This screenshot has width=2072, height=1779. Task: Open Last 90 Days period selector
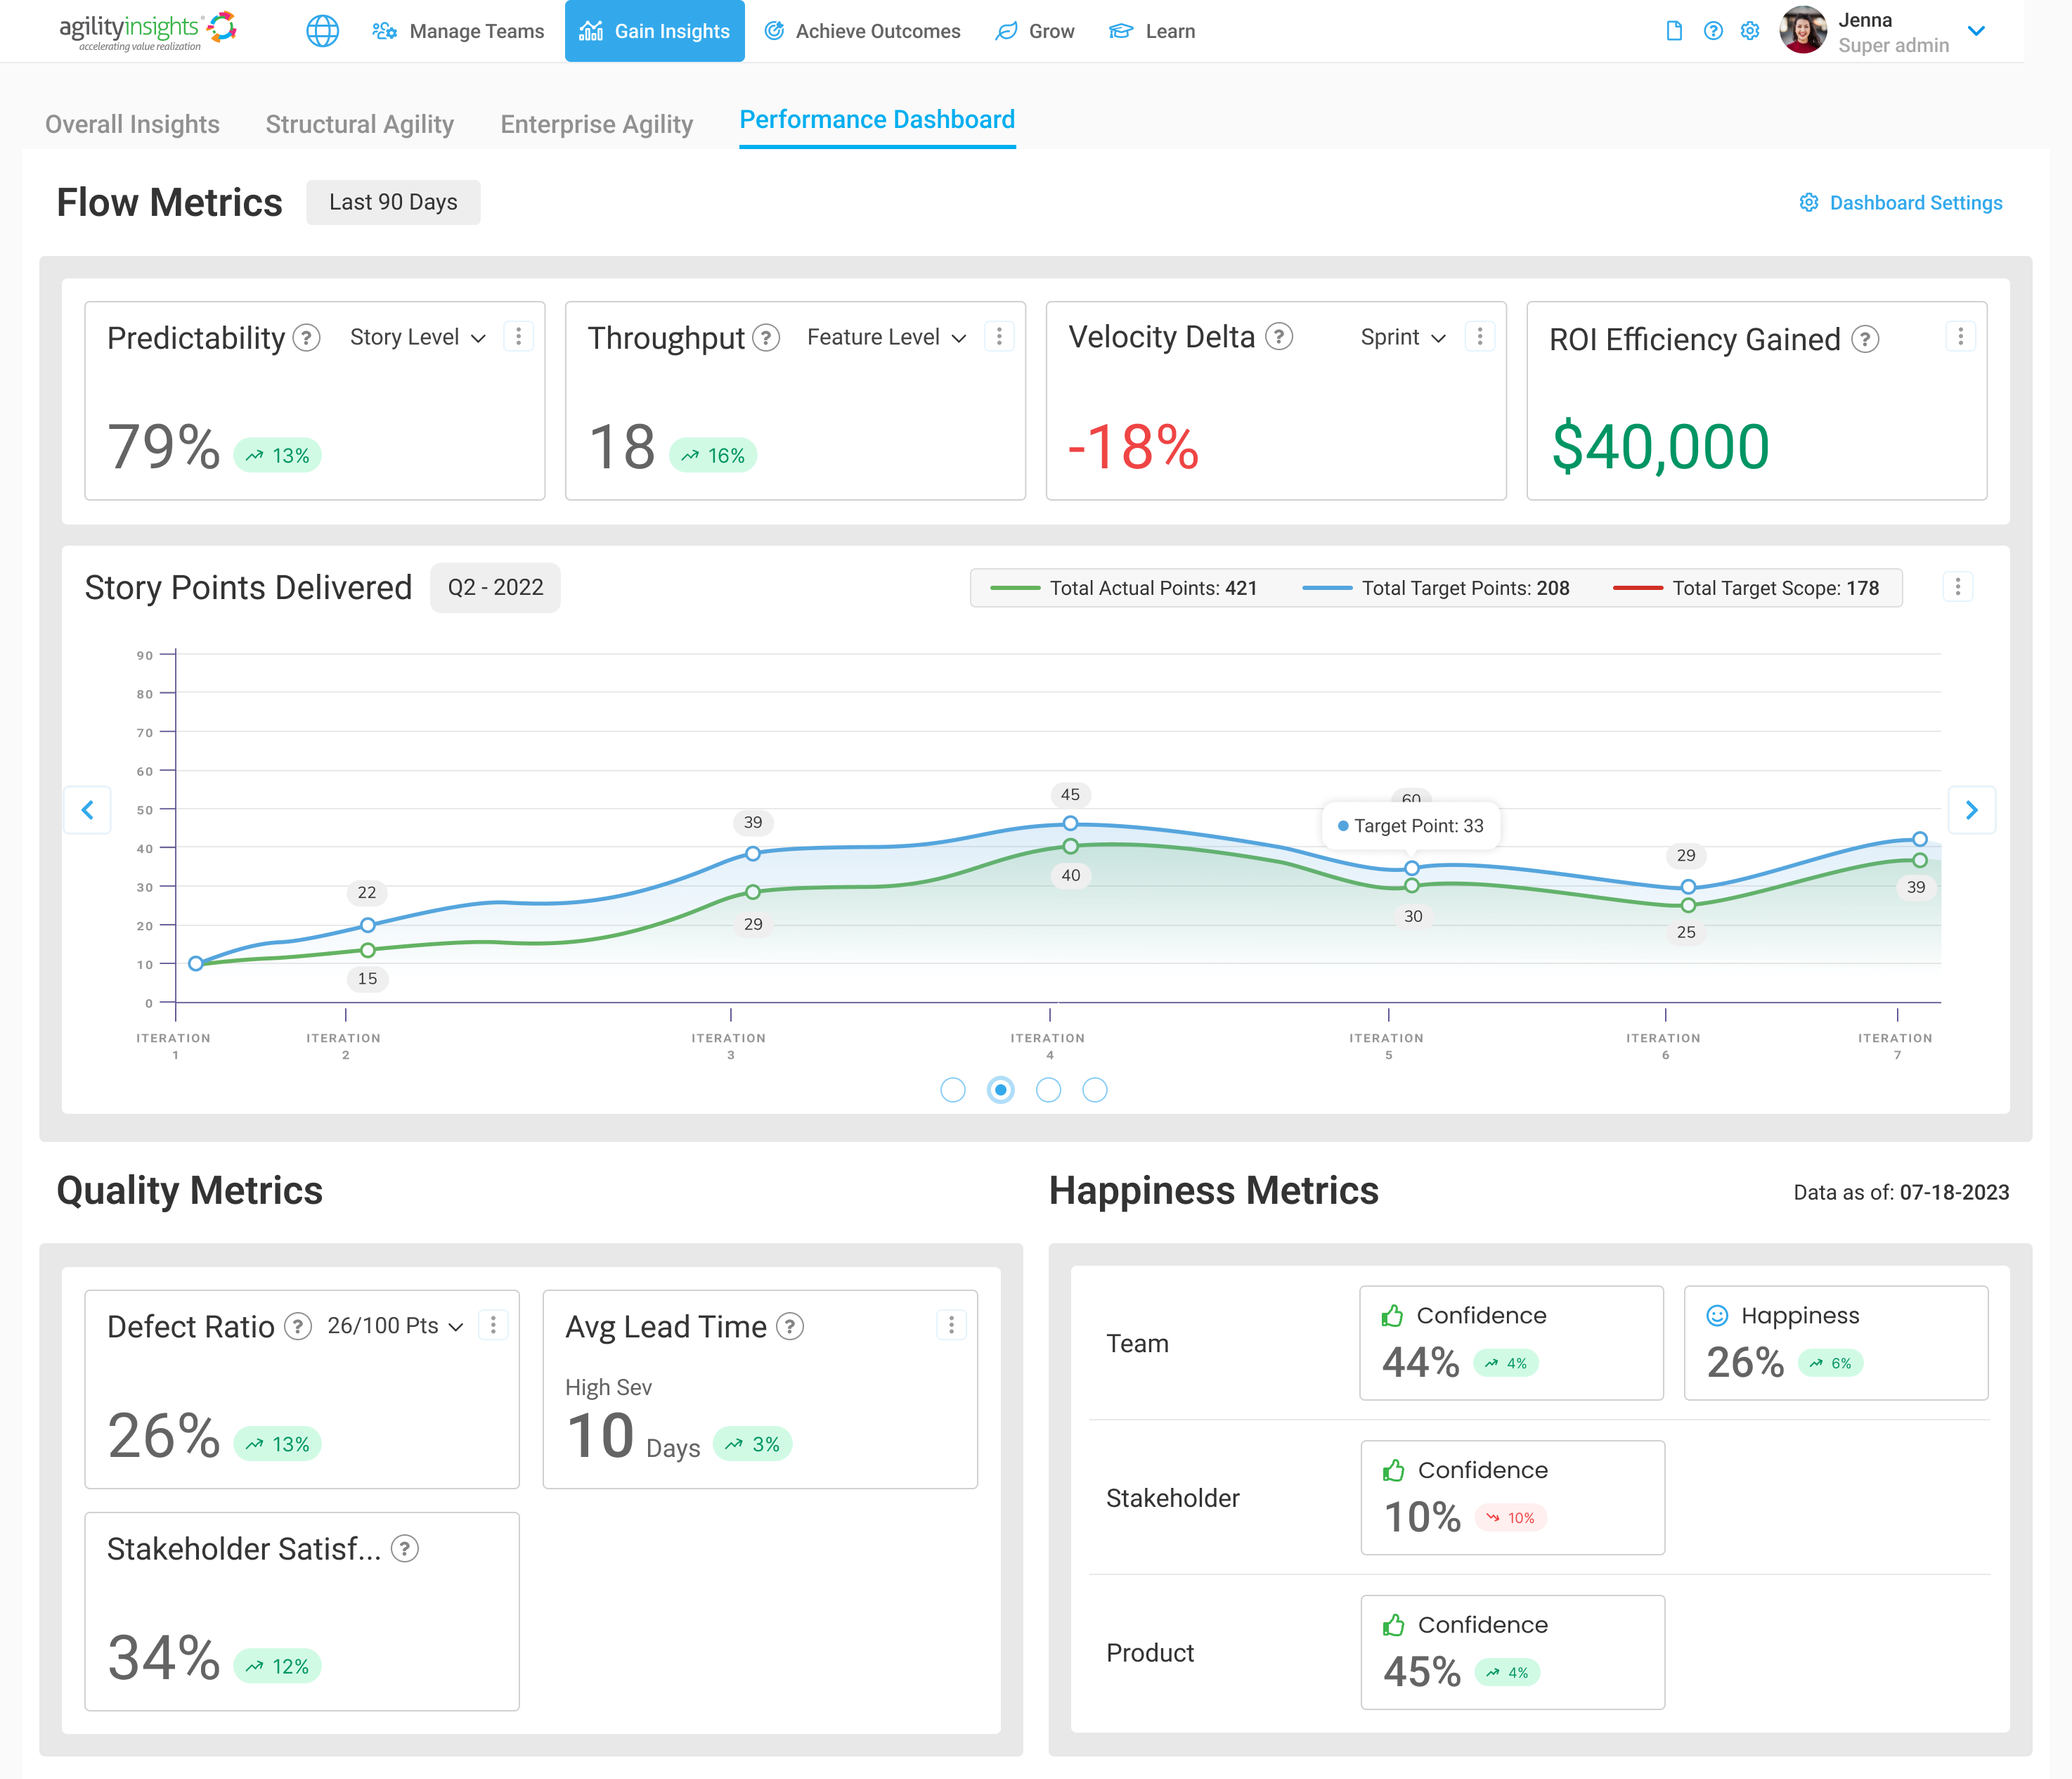tap(393, 202)
